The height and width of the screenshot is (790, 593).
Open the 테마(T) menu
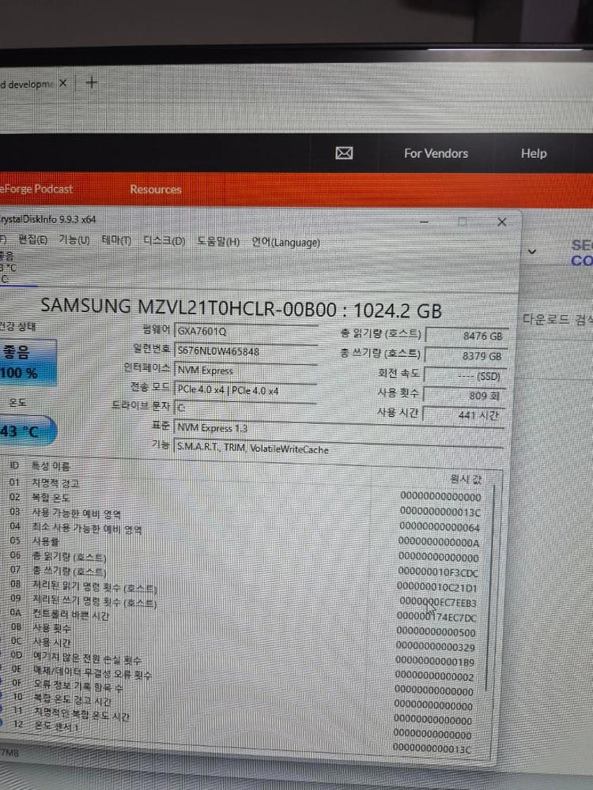tap(116, 240)
